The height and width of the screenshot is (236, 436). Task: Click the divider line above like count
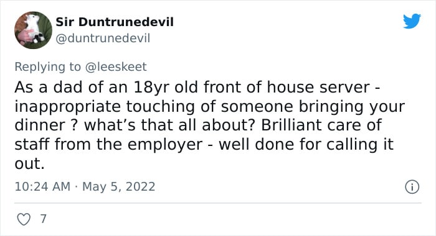pos(218,203)
